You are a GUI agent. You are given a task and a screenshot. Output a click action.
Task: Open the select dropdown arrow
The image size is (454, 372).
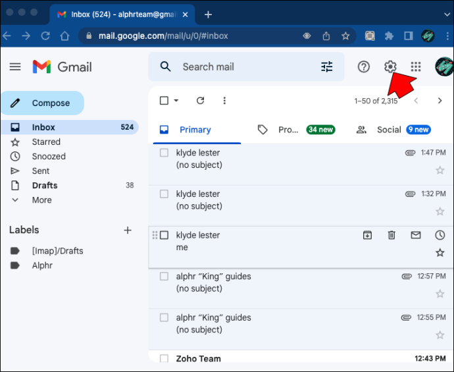click(x=176, y=101)
